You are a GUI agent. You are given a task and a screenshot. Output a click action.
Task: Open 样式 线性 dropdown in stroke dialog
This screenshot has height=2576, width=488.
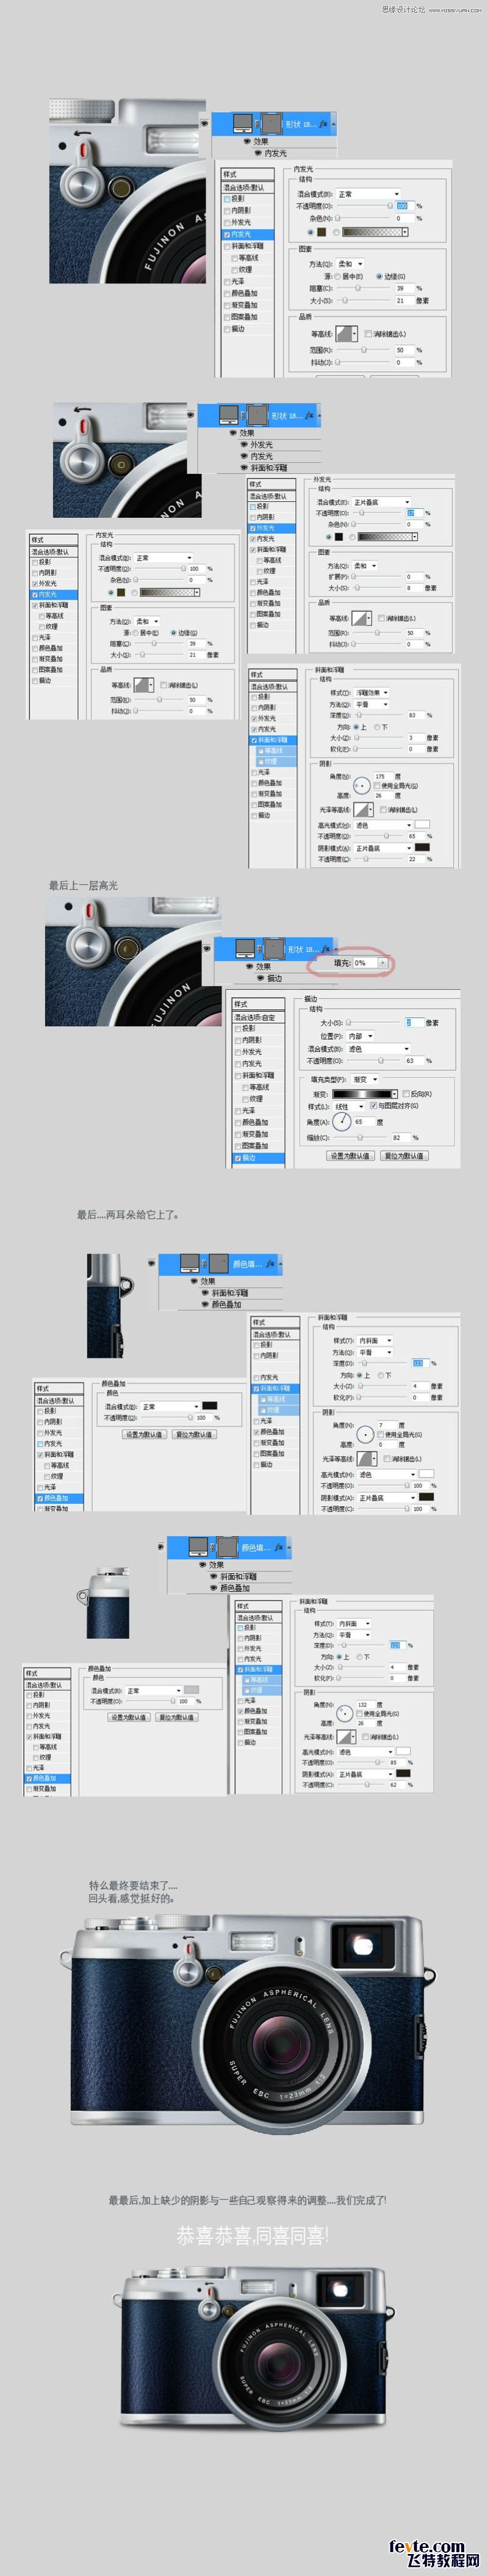point(349,1106)
